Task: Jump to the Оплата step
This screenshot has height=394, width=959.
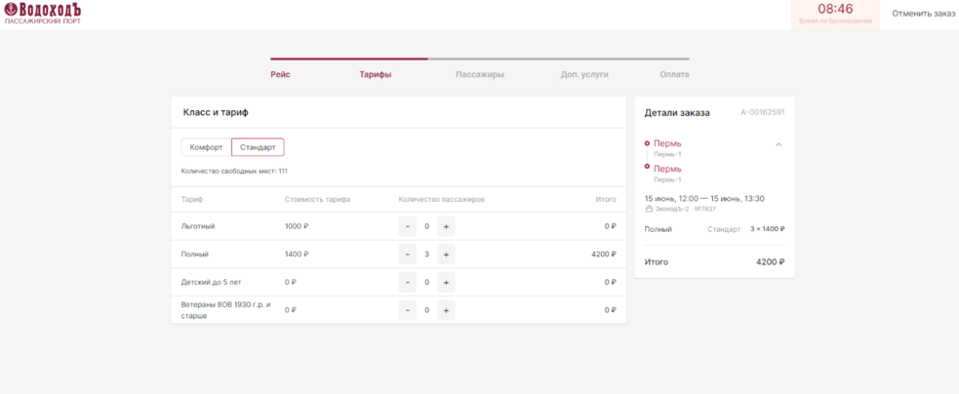Action: coord(674,75)
